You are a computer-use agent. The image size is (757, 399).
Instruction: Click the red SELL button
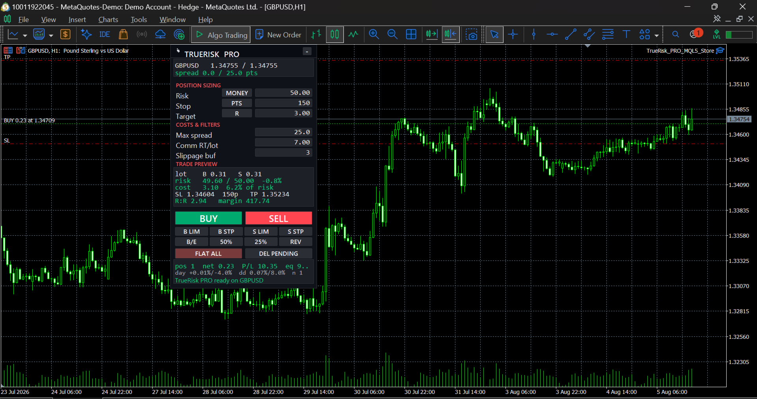click(x=279, y=218)
